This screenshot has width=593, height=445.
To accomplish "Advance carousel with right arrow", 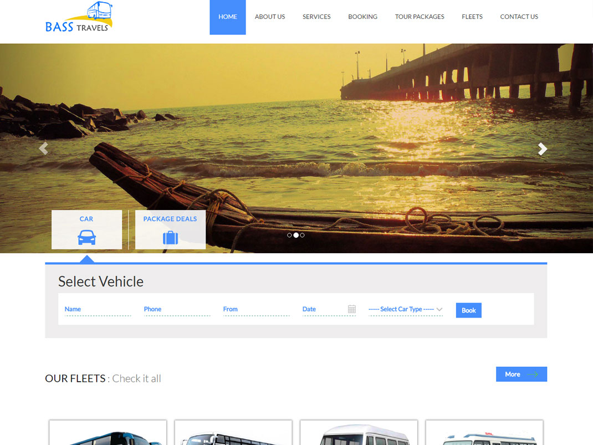I will tap(543, 149).
